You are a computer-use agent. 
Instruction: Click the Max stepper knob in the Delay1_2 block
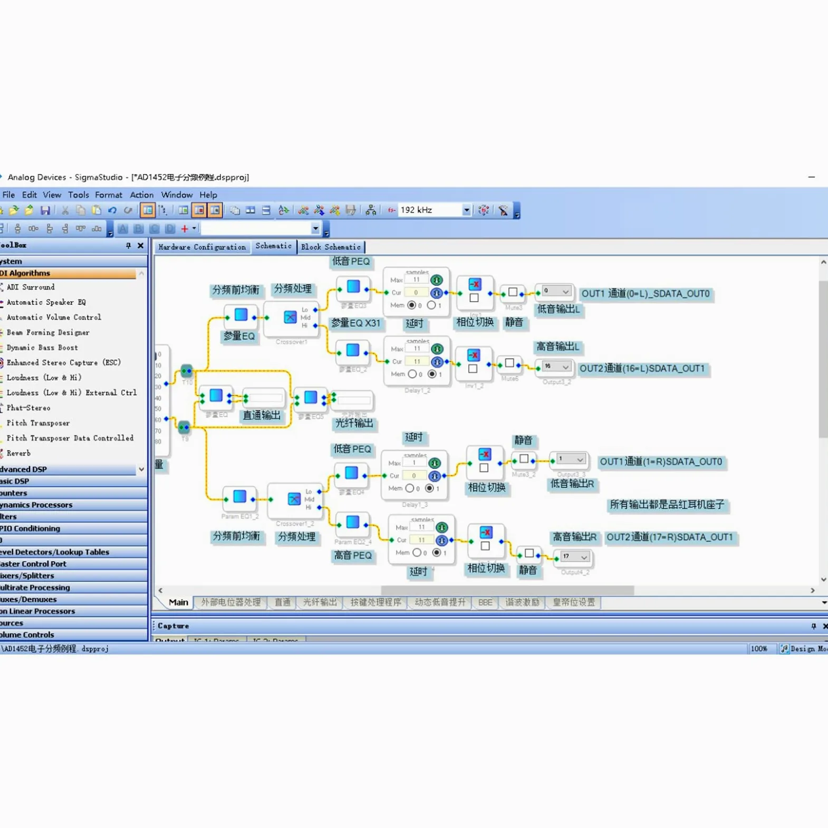tap(437, 349)
